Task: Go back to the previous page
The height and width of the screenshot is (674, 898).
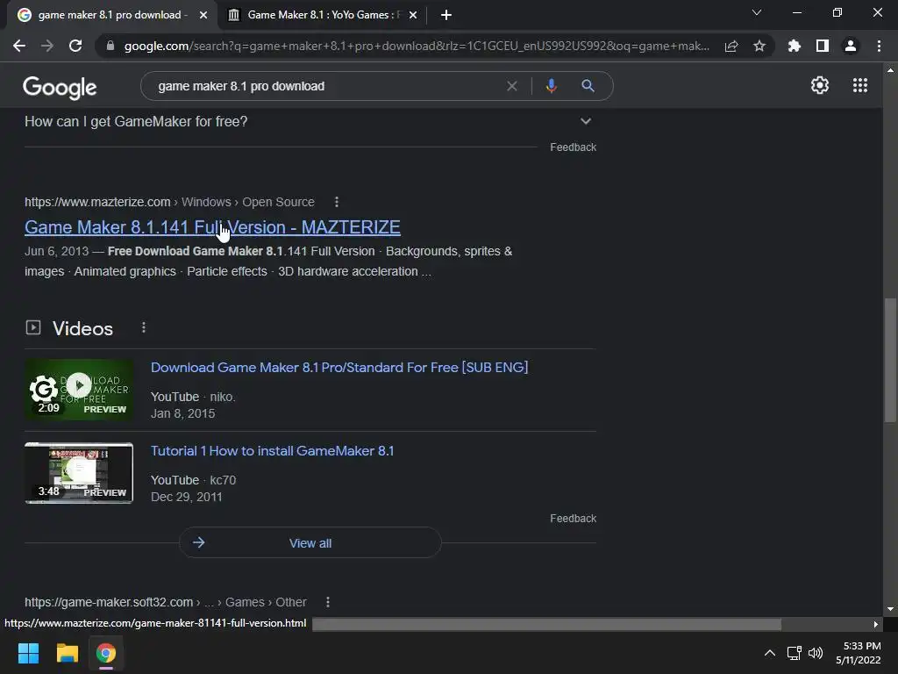Action: pos(19,46)
